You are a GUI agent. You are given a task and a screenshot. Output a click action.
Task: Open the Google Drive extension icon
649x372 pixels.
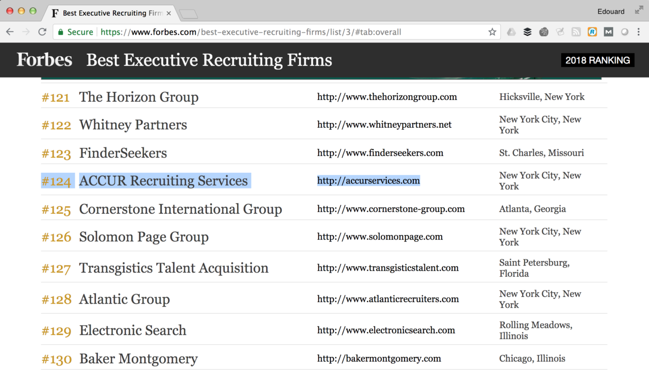click(512, 32)
